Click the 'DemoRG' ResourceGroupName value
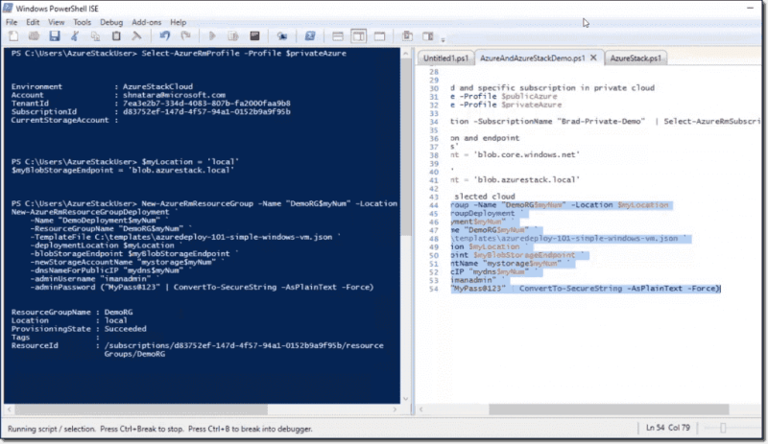Screen dimensions: 768x444 click(x=118, y=312)
